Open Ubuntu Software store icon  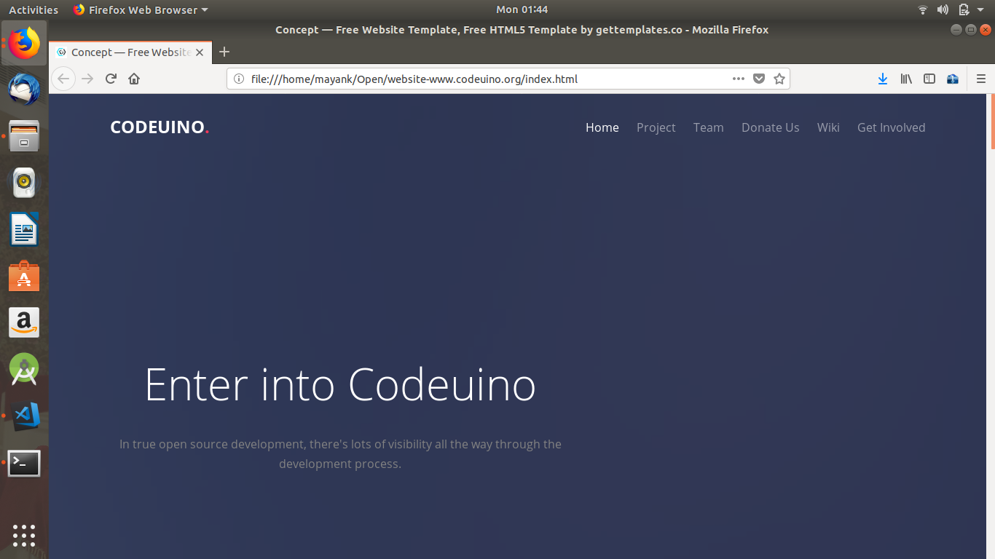[24, 276]
